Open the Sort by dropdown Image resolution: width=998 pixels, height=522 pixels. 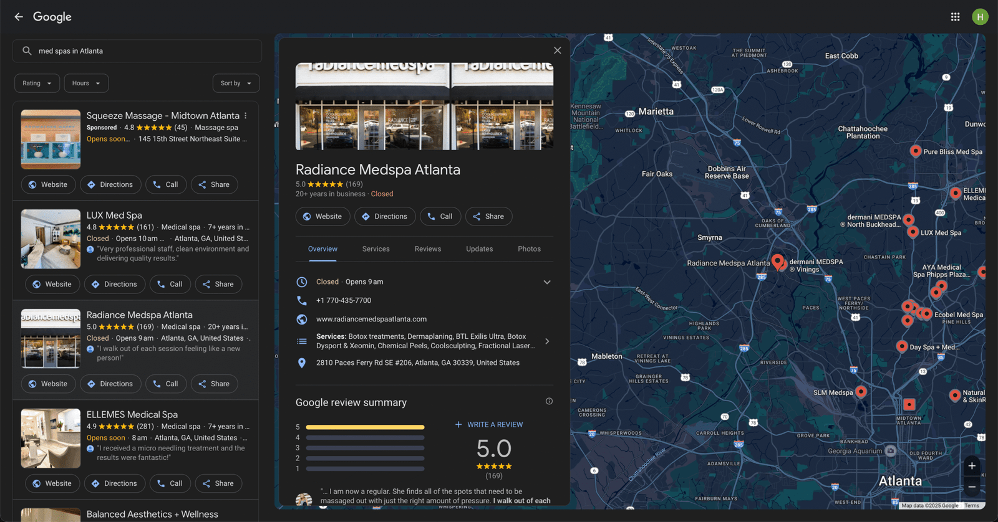pos(236,83)
